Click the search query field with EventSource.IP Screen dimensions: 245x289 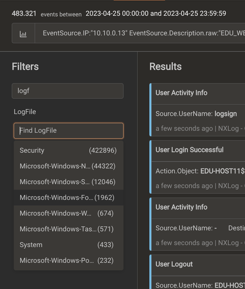(140, 33)
